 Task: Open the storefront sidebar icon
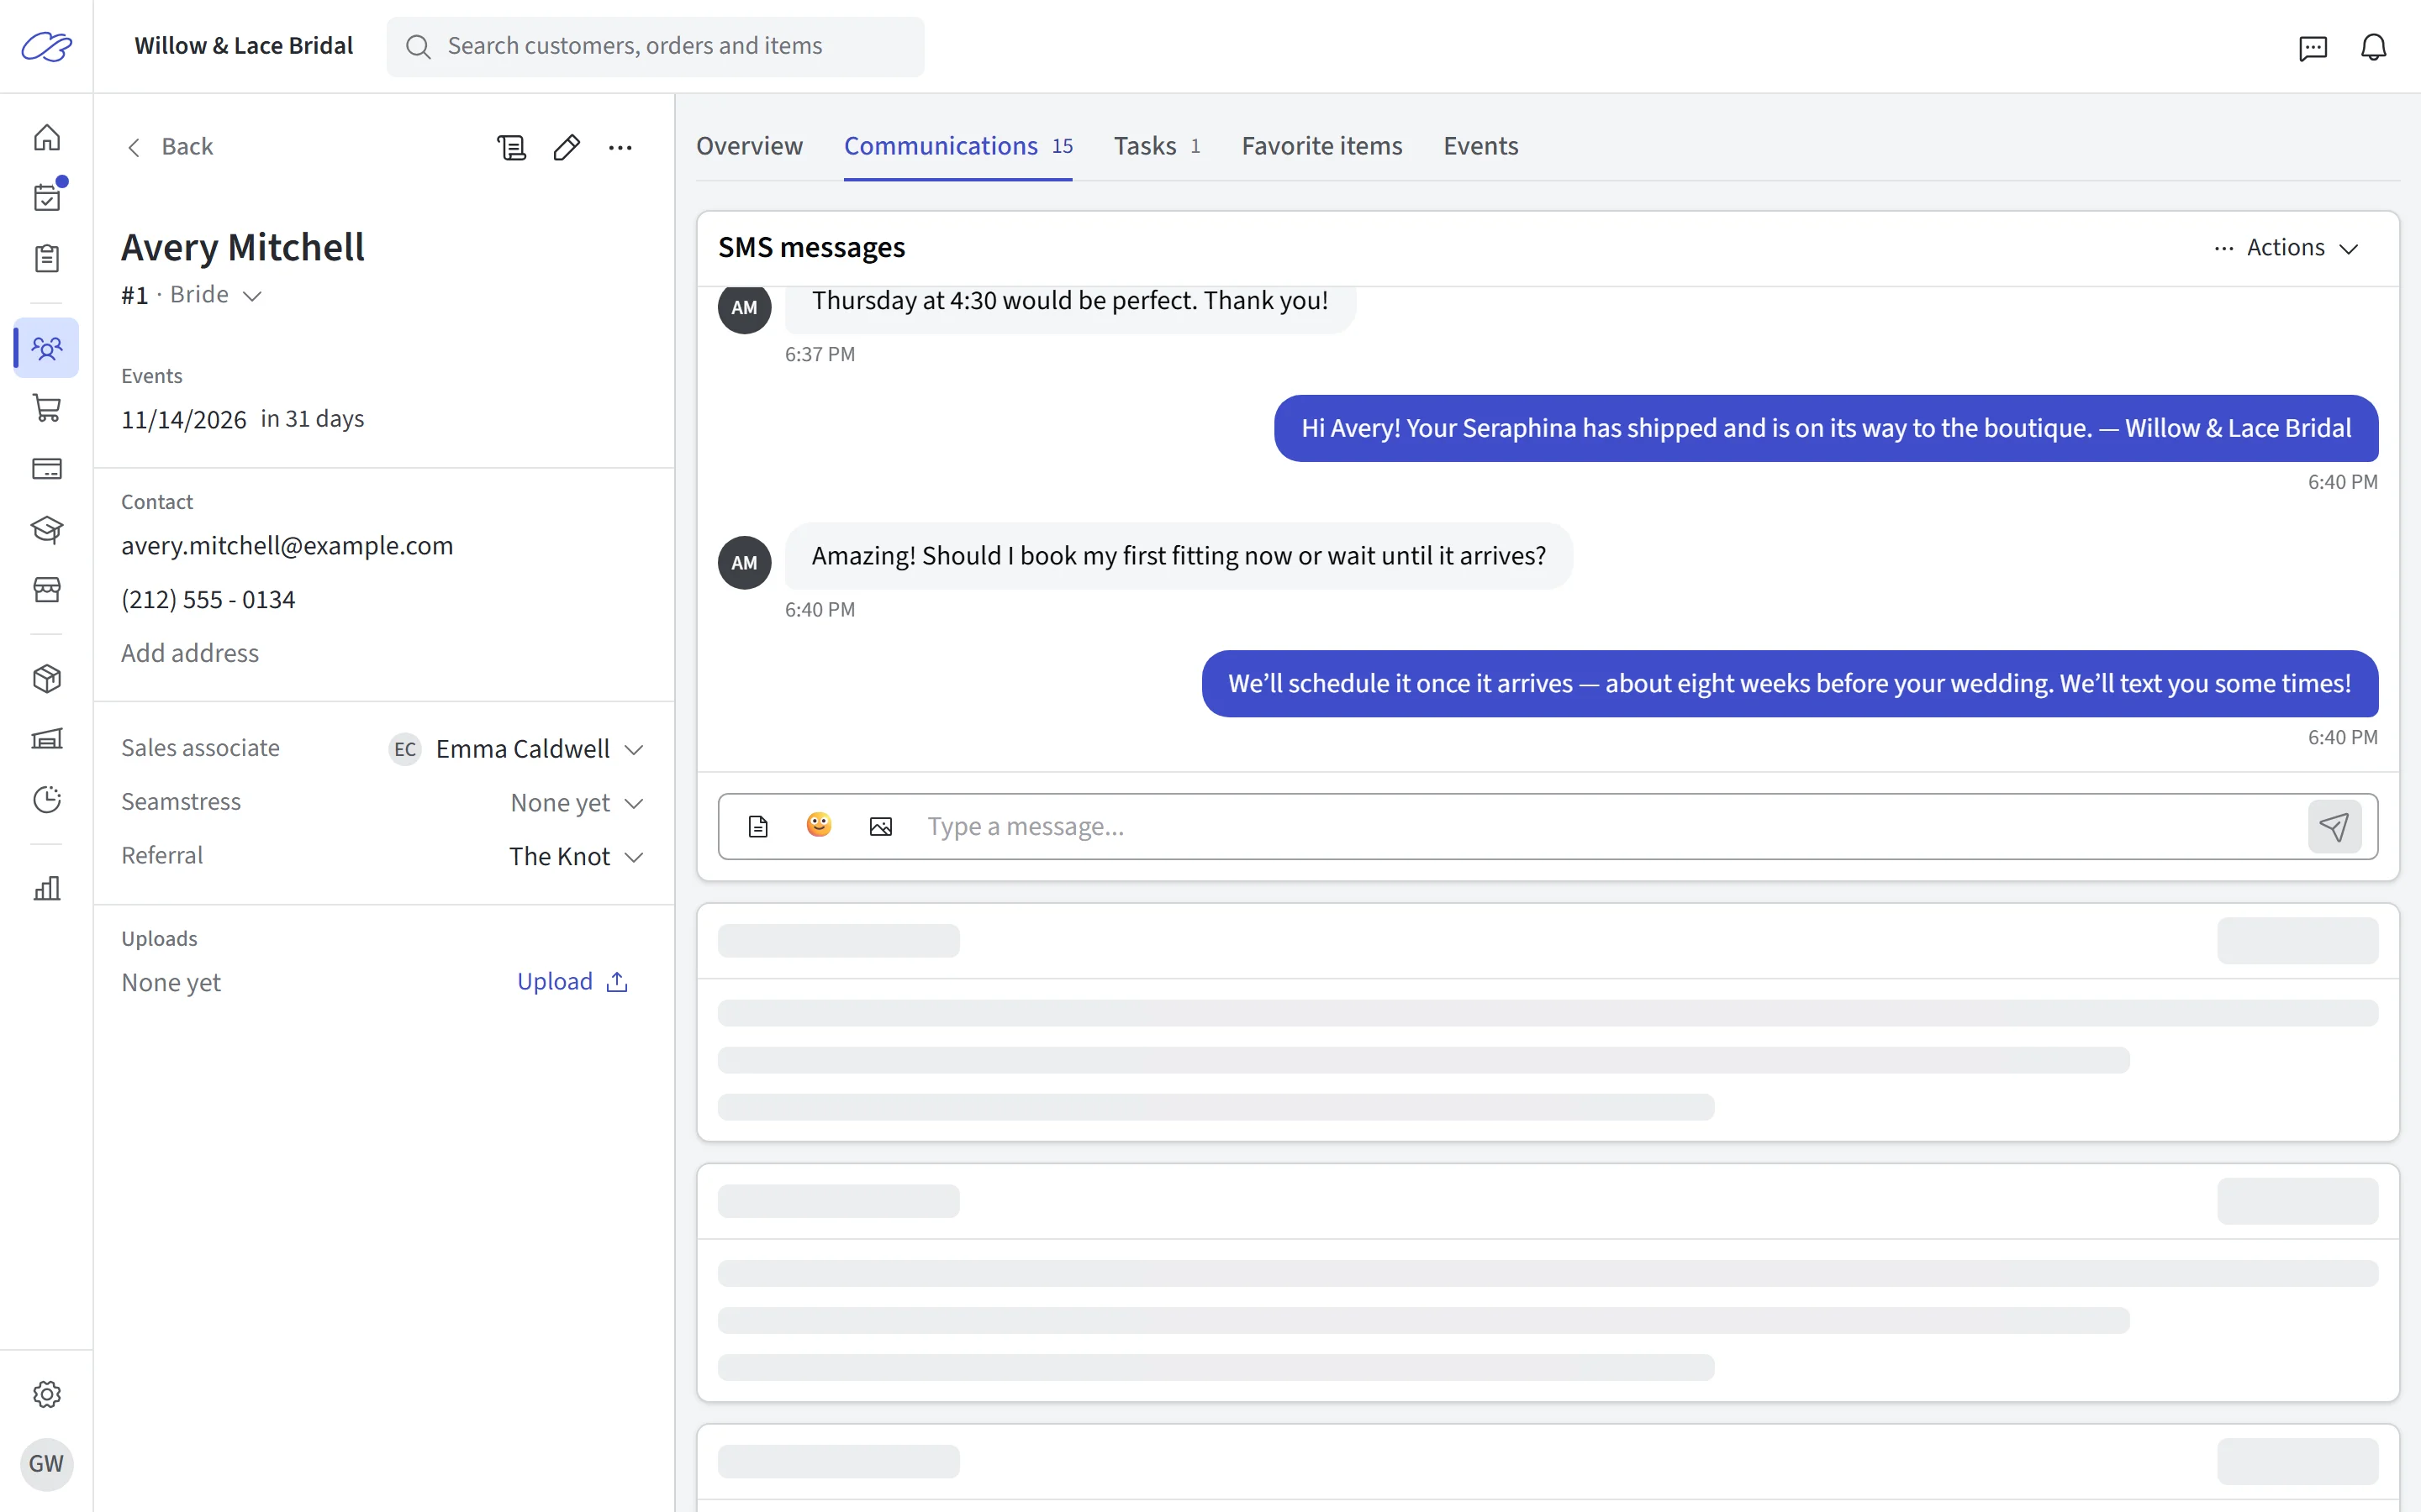[46, 589]
